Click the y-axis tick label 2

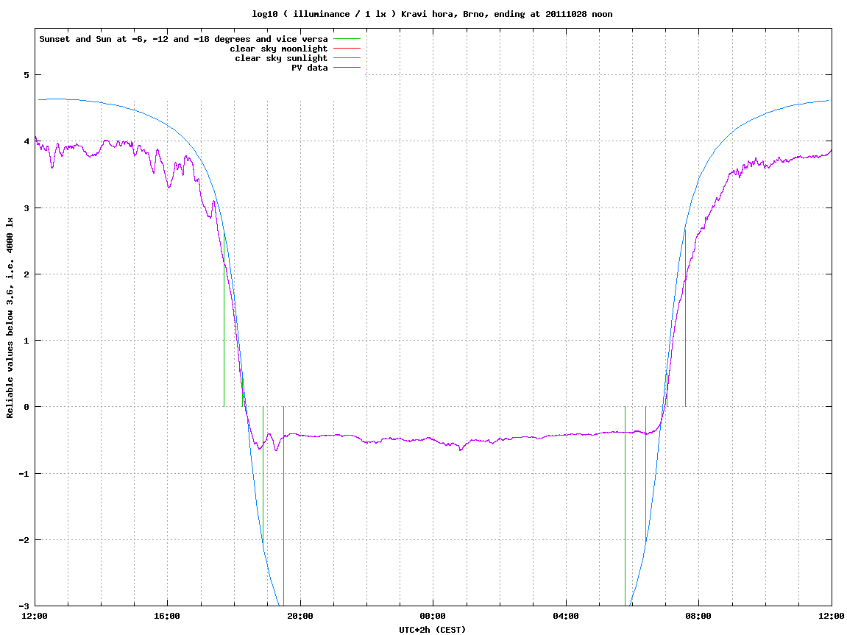26,274
